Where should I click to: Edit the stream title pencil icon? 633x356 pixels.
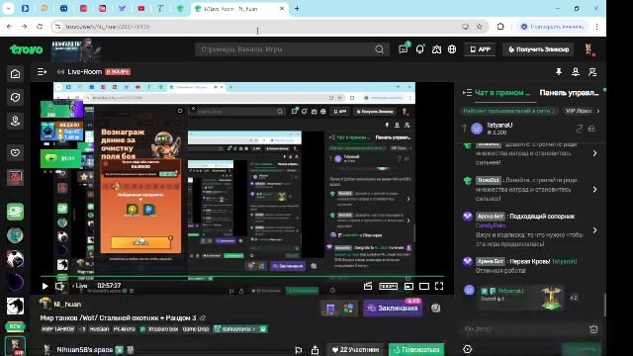[x=203, y=318]
